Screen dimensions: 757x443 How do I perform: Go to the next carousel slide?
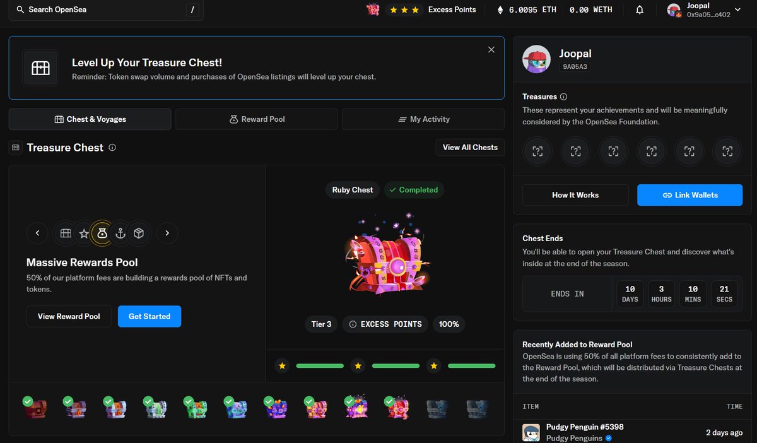[167, 233]
